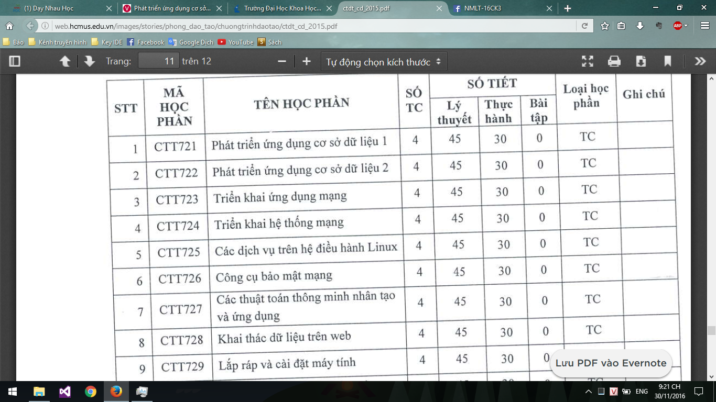The height and width of the screenshot is (402, 716).
Task: Click the URL address bar
Action: click(x=314, y=26)
